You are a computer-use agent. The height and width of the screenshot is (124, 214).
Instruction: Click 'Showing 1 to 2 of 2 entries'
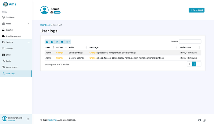(57, 64)
